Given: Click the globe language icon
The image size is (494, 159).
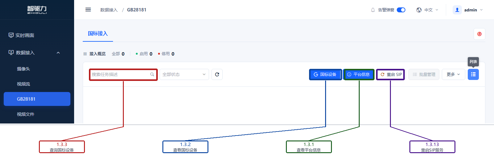Looking at the screenshot, I should tap(419, 10).
